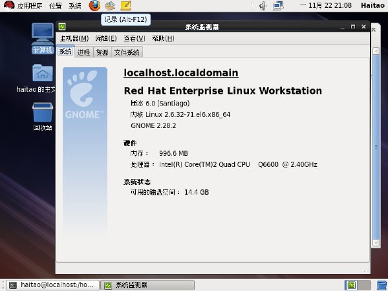Click the 6.0 (Santiago) version text

pyautogui.click(x=167, y=103)
